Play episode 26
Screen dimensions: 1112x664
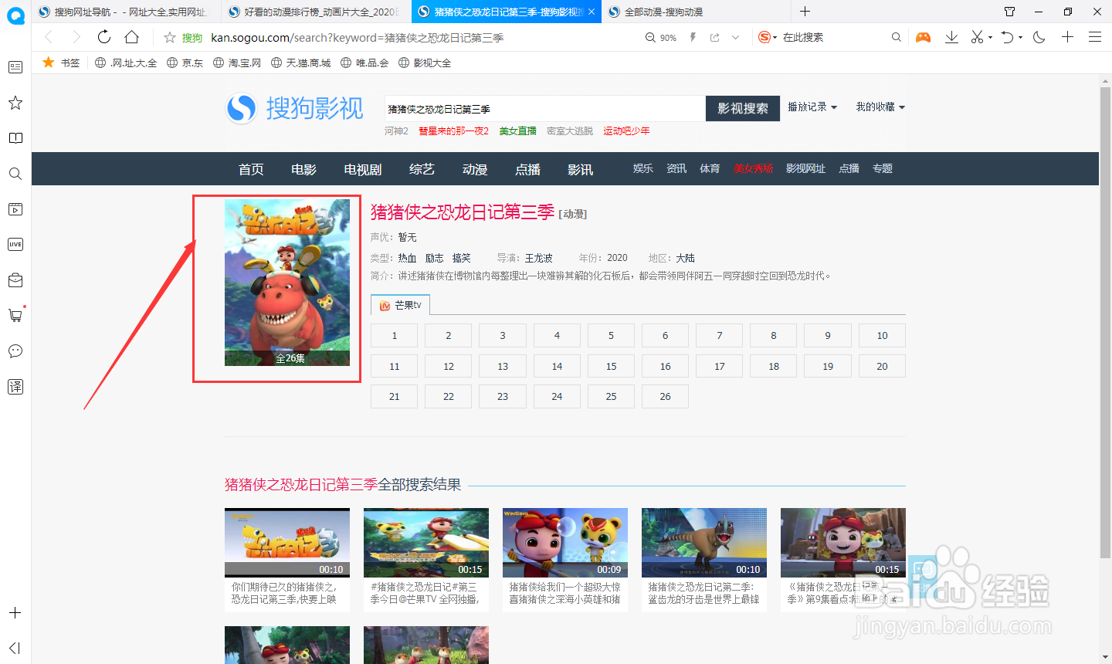point(665,397)
